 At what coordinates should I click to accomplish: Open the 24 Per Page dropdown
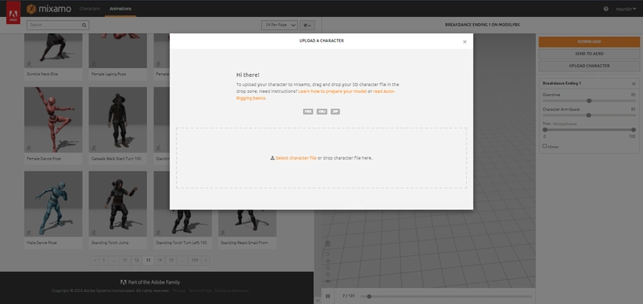tap(279, 25)
